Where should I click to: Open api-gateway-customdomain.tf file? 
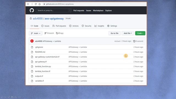[47, 57]
